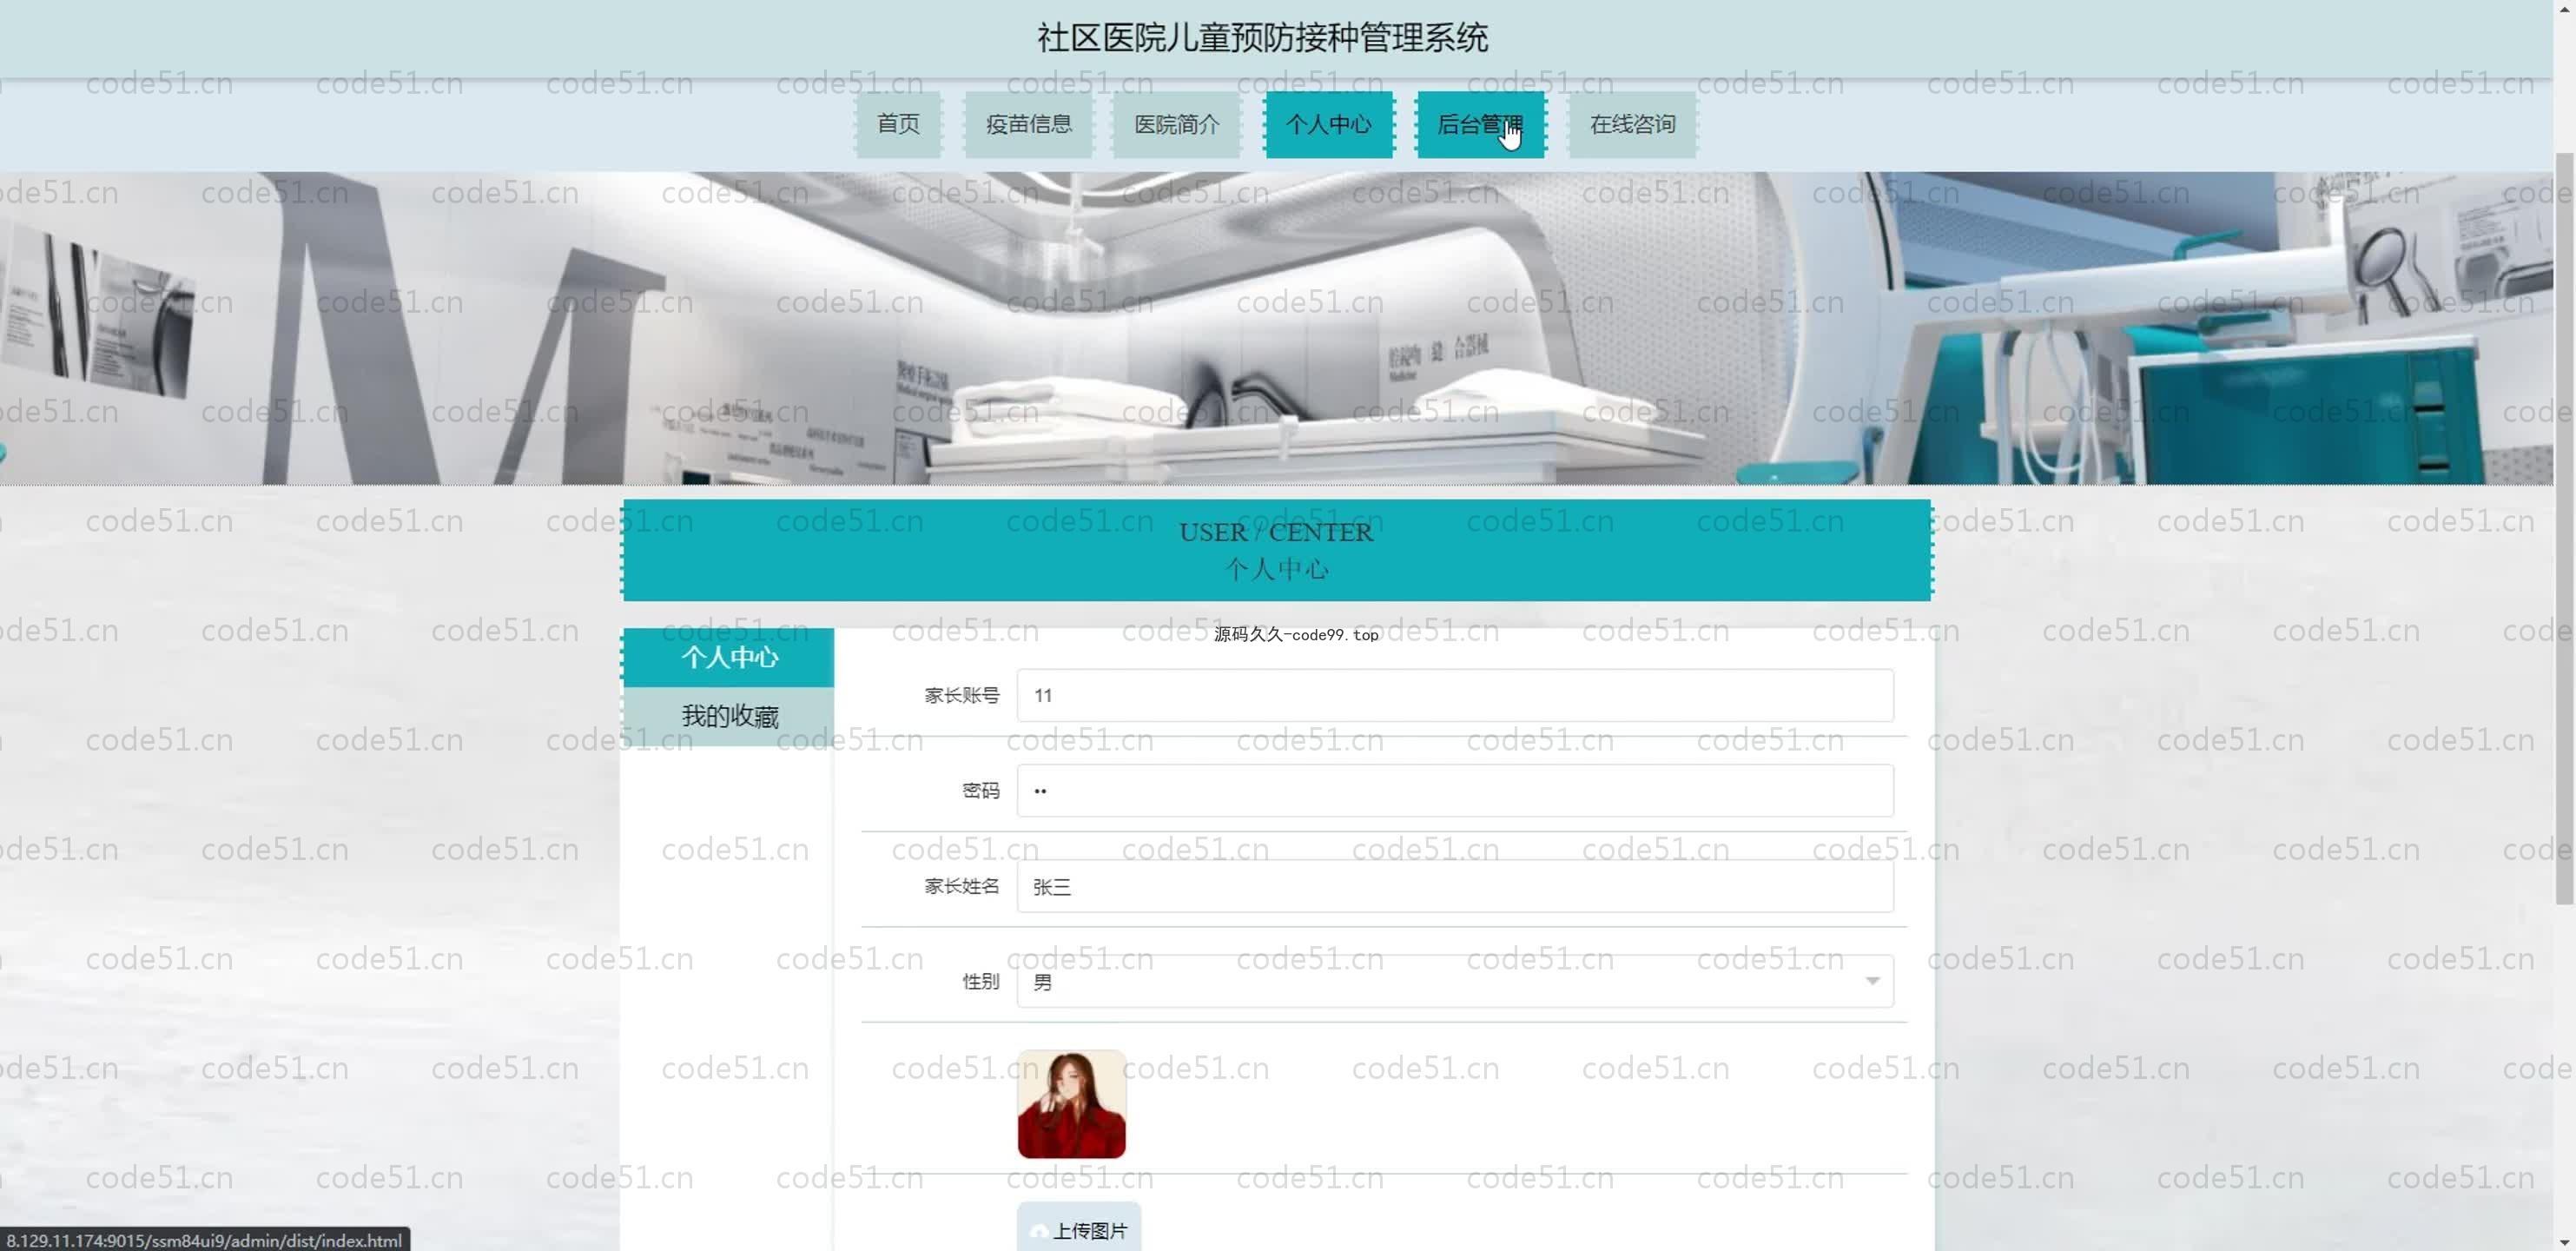This screenshot has width=2576, height=1251.
Task: Click the system title 社区医院儿童预防接种管理系统
Action: pos(1262,38)
